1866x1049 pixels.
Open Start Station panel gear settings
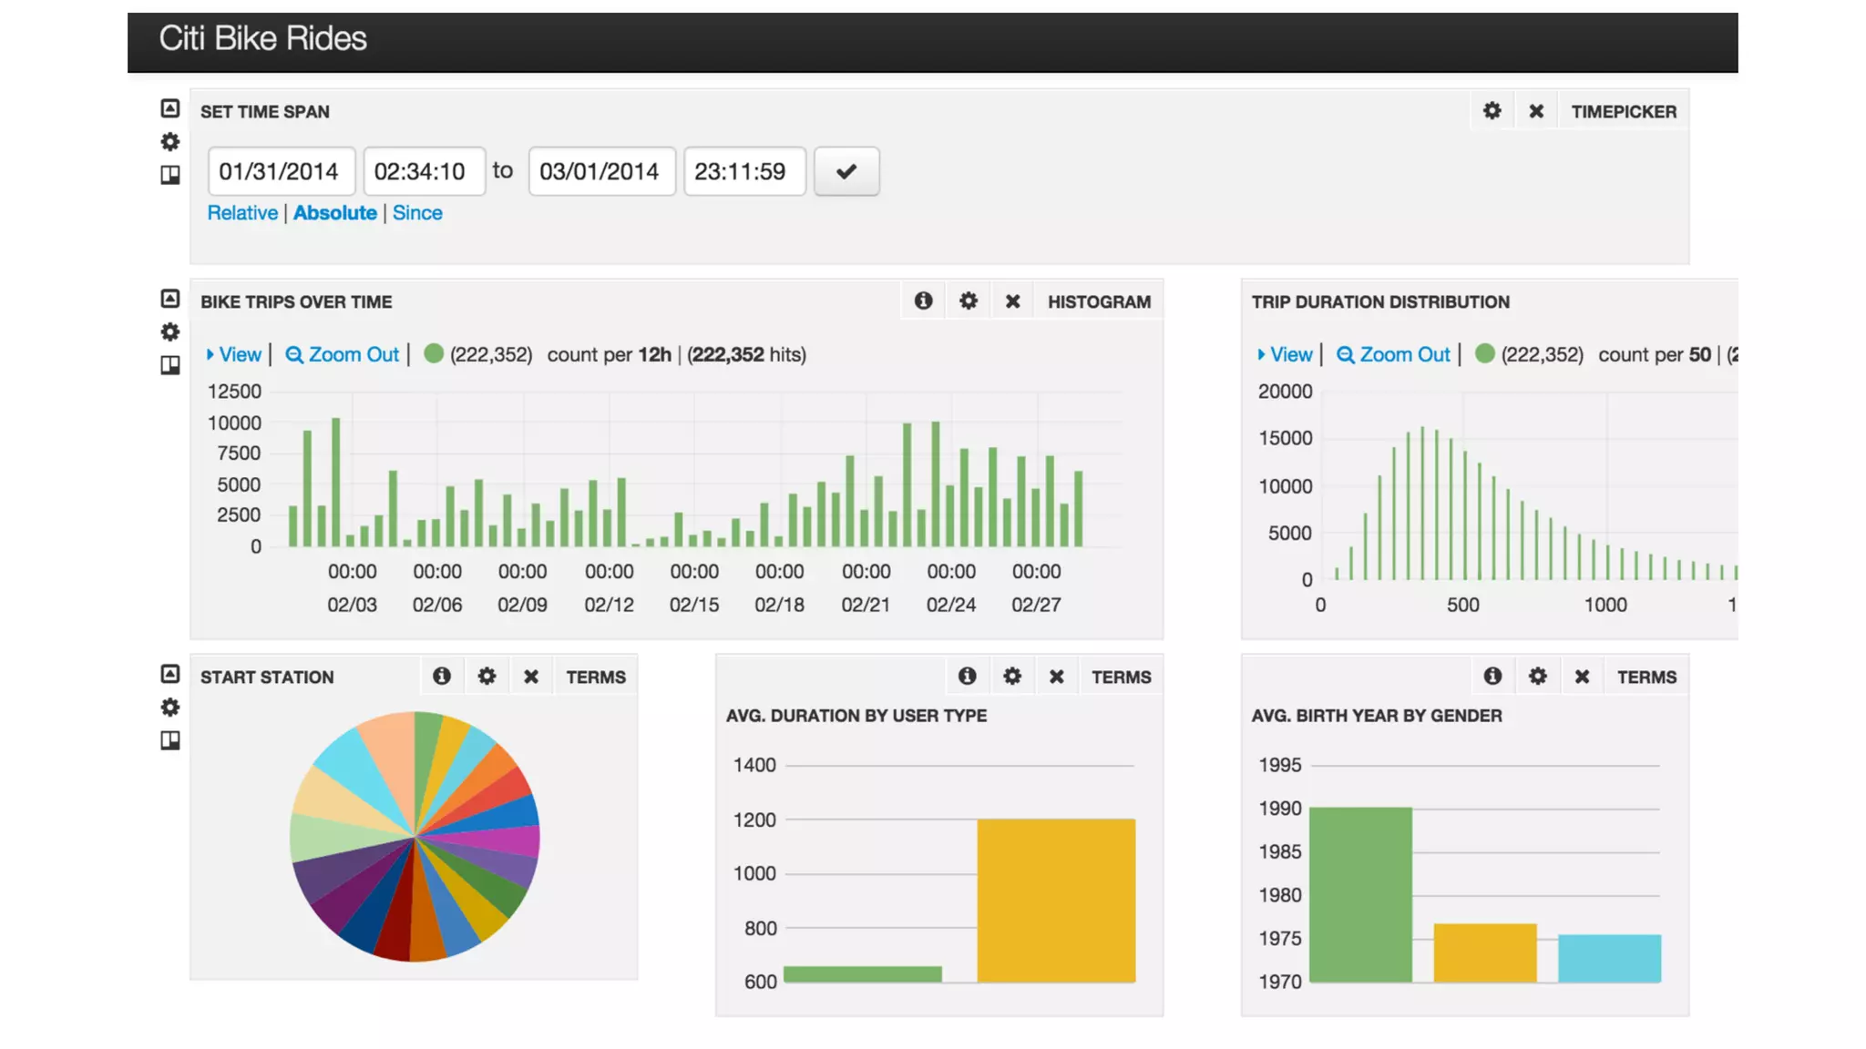tap(487, 677)
